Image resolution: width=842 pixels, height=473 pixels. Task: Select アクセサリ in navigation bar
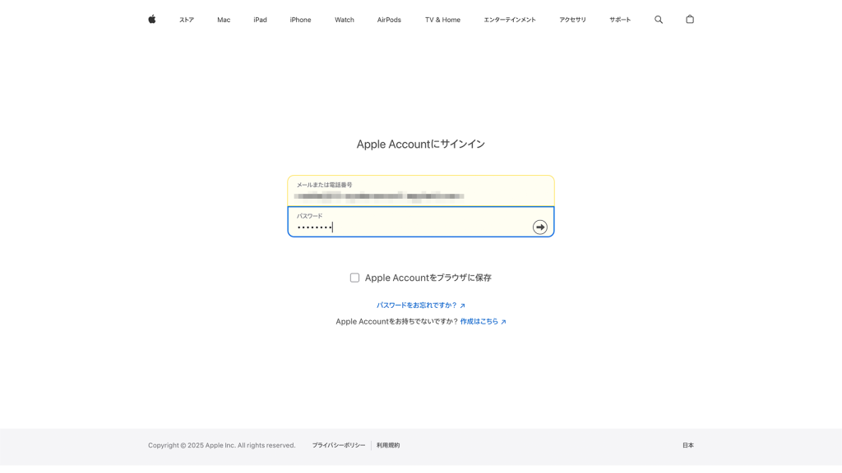tap(572, 20)
